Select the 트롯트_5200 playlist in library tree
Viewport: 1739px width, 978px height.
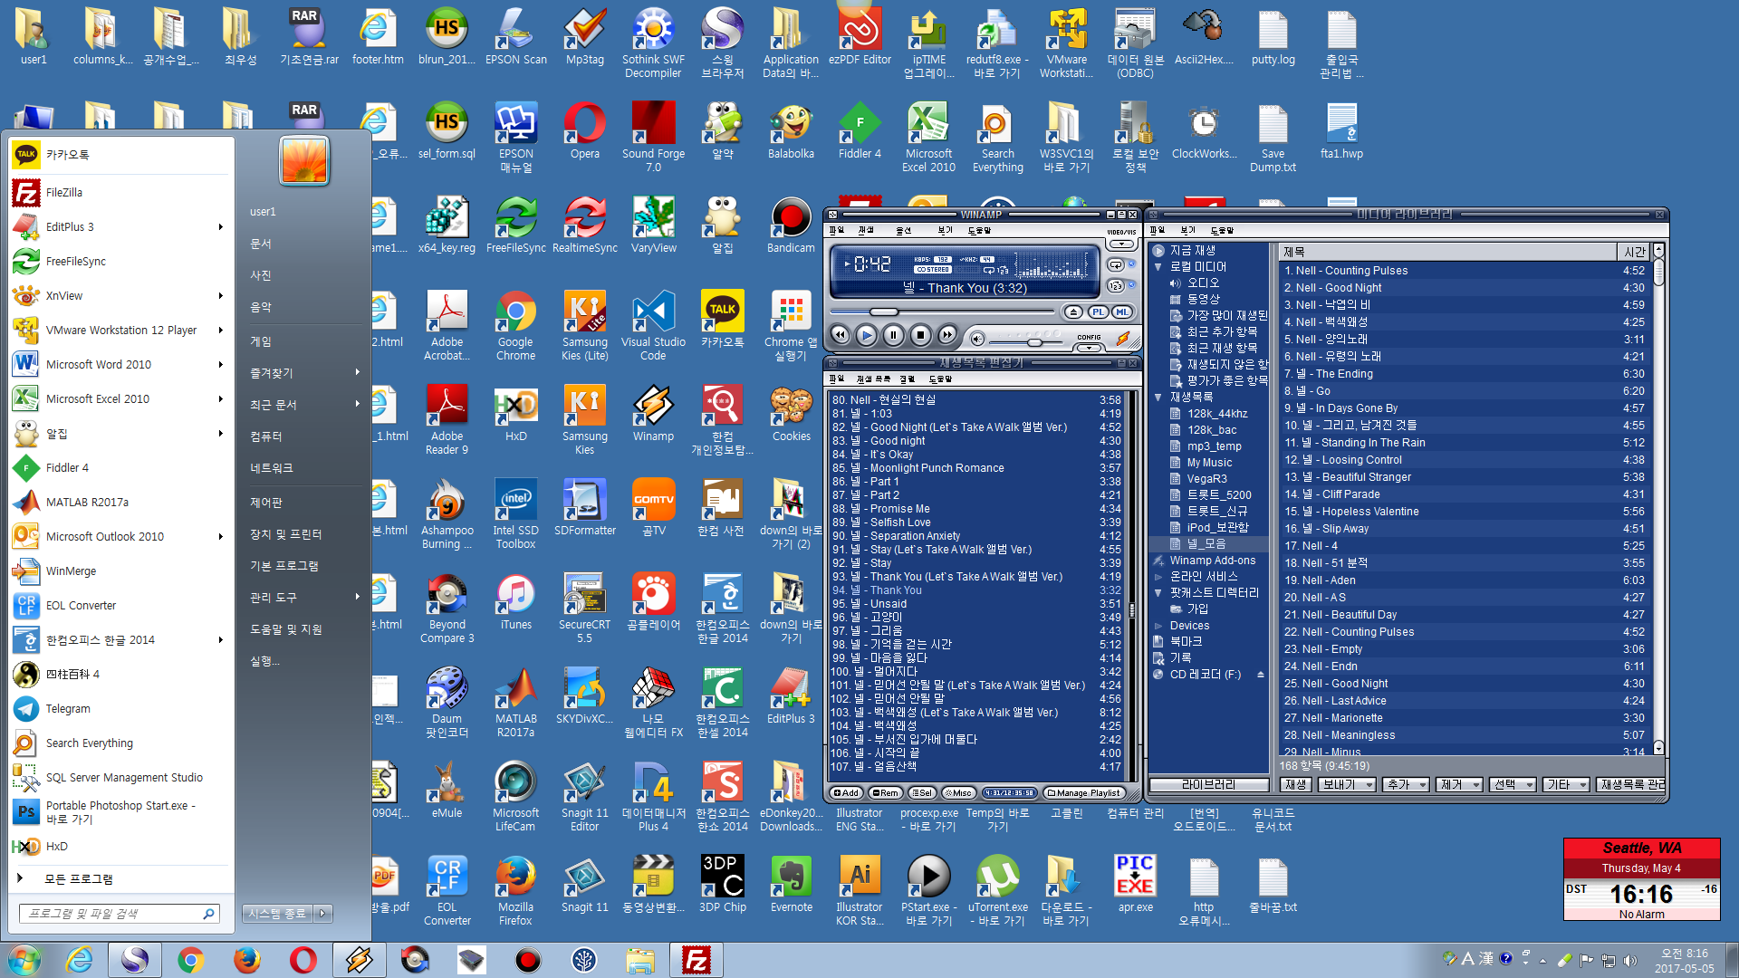tap(1219, 495)
